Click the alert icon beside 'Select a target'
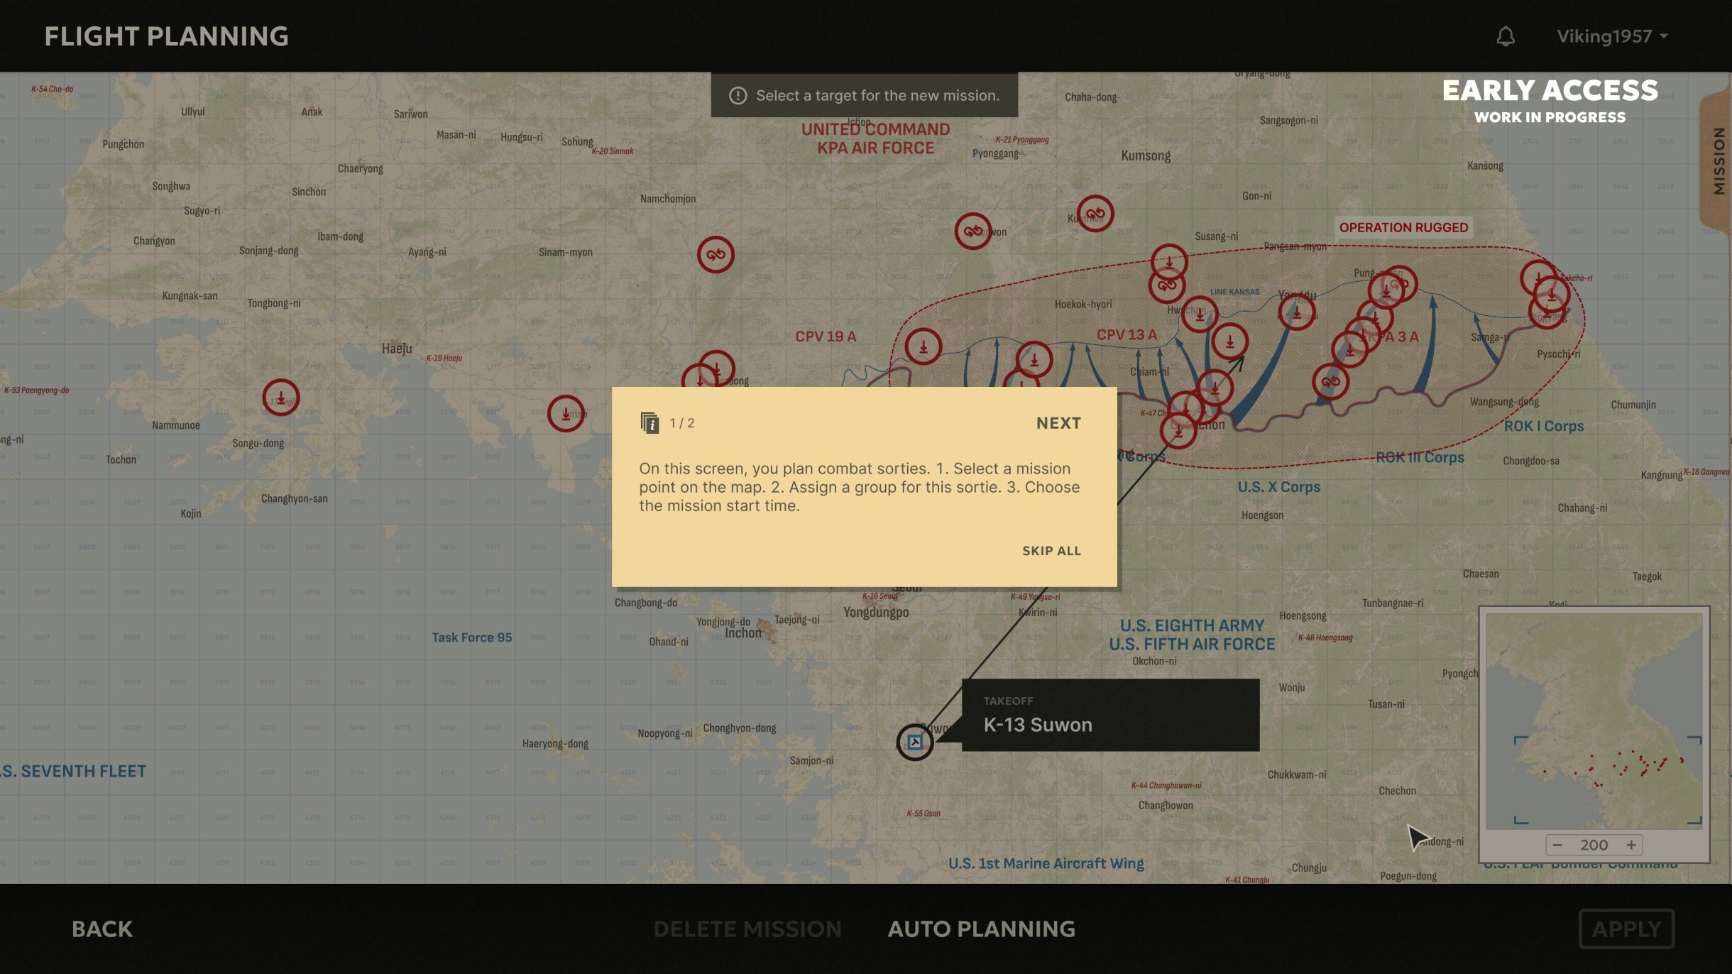This screenshot has width=1732, height=974. coord(738,95)
